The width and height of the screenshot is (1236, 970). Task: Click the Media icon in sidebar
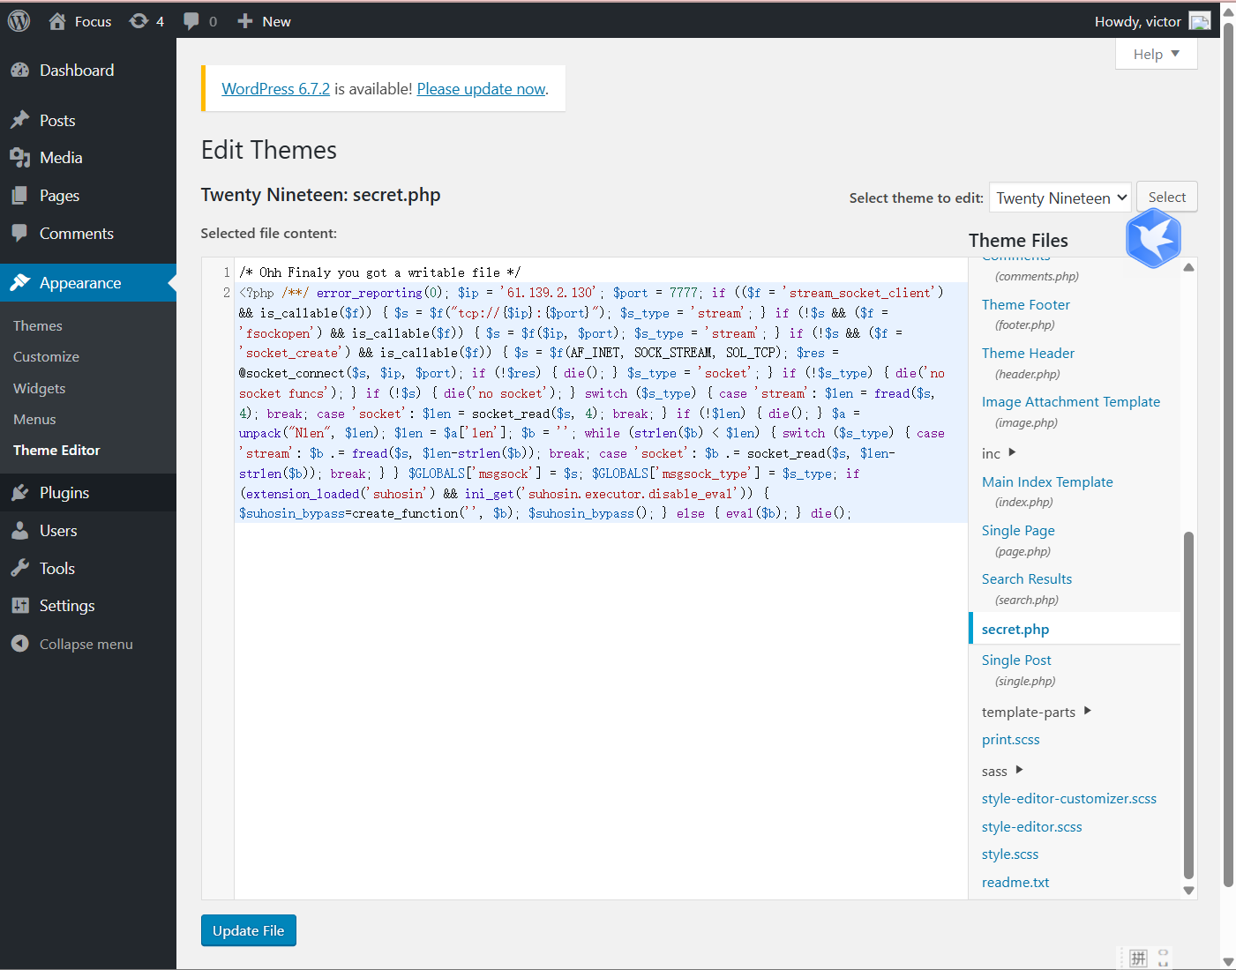(x=20, y=158)
